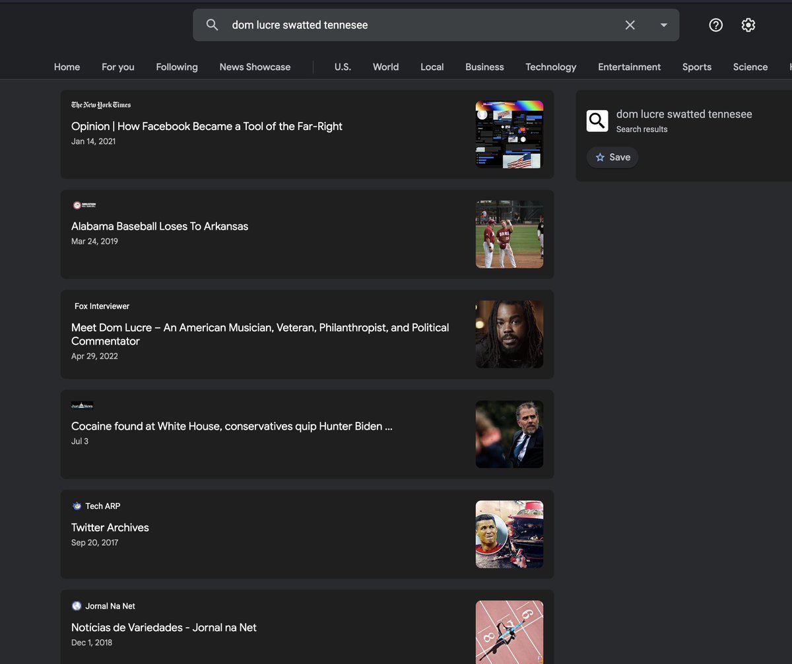This screenshot has height=664, width=792.
Task: Click the Sep 20, 2017 date
Action: [x=95, y=543]
